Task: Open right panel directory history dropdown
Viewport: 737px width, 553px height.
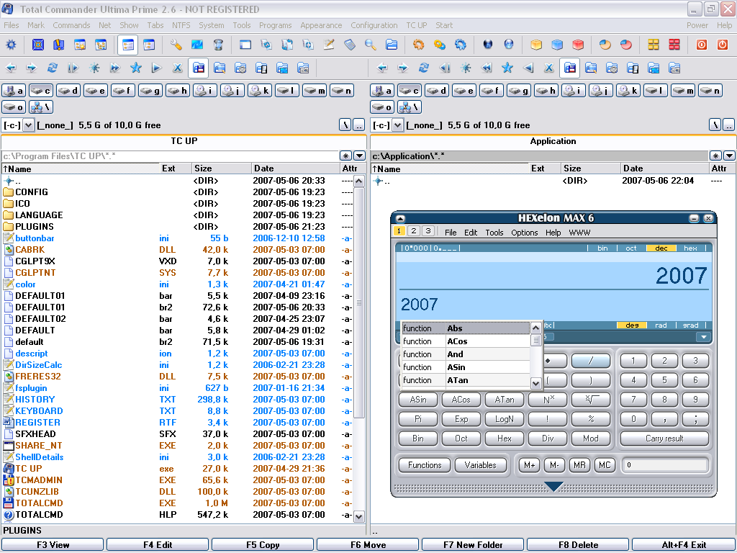Action: (x=729, y=156)
